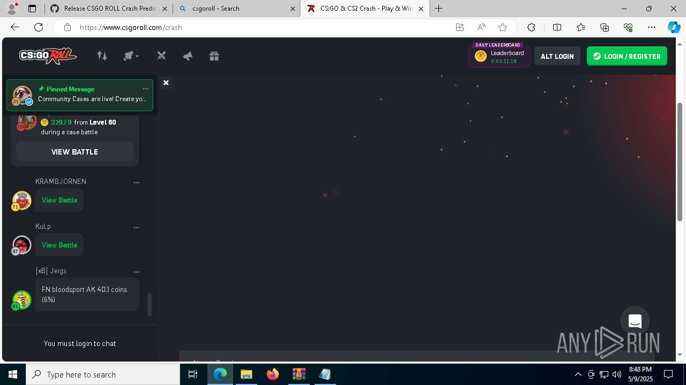Open the trade arrows icon in site header
The image size is (686, 385).
tap(102, 56)
